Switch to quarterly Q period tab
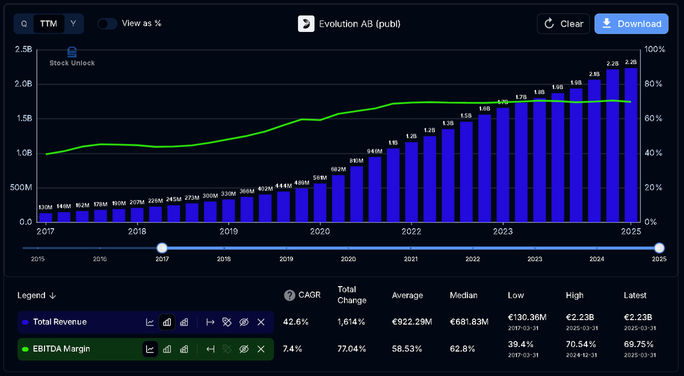Screen dimensions: 684x376 (x=24, y=24)
